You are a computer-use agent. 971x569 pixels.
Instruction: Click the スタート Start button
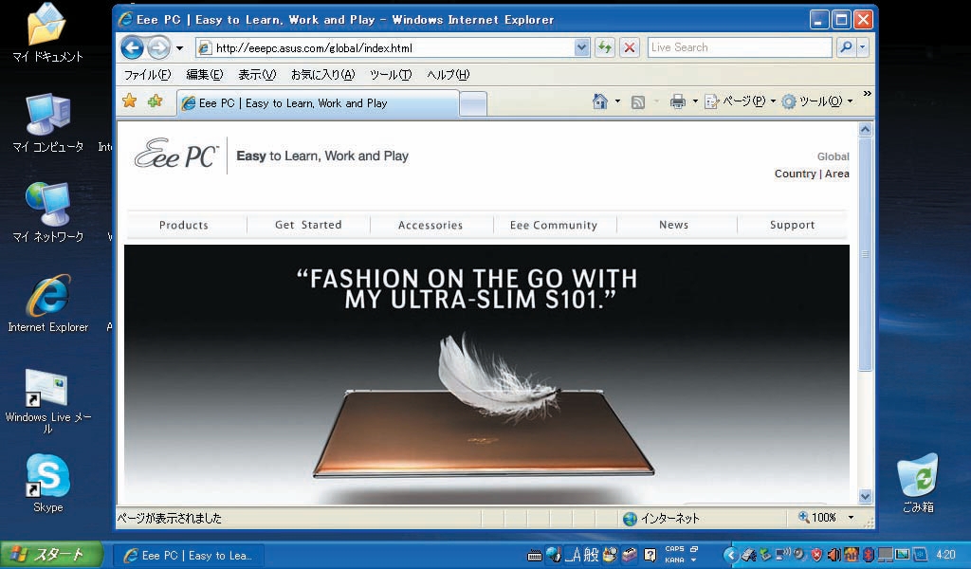(x=52, y=555)
